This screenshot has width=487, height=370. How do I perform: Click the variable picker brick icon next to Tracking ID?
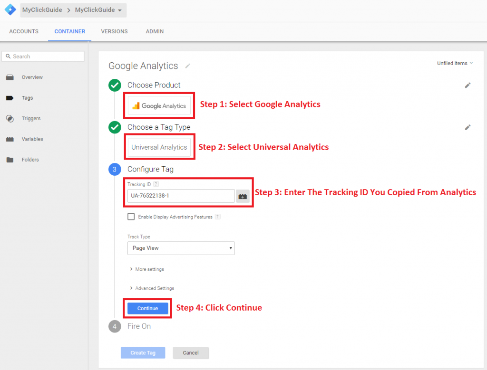tap(243, 196)
